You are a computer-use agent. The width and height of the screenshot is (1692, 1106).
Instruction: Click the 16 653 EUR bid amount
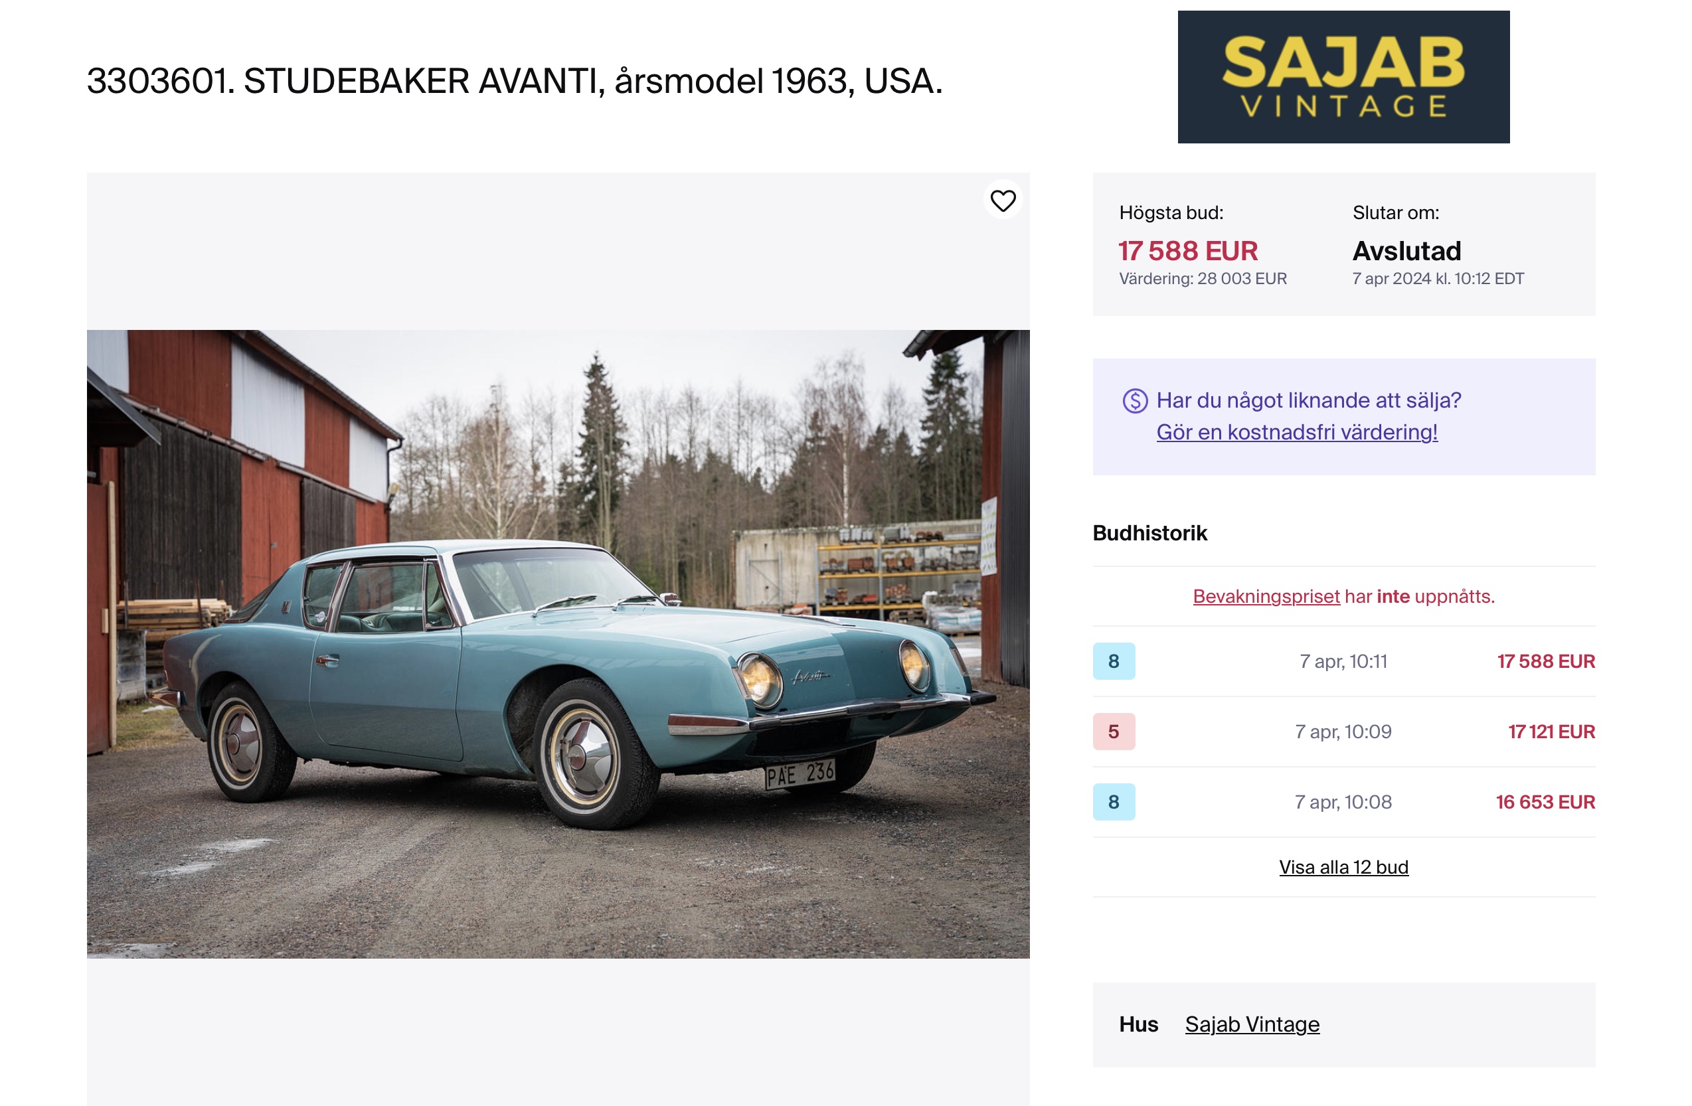(x=1544, y=802)
